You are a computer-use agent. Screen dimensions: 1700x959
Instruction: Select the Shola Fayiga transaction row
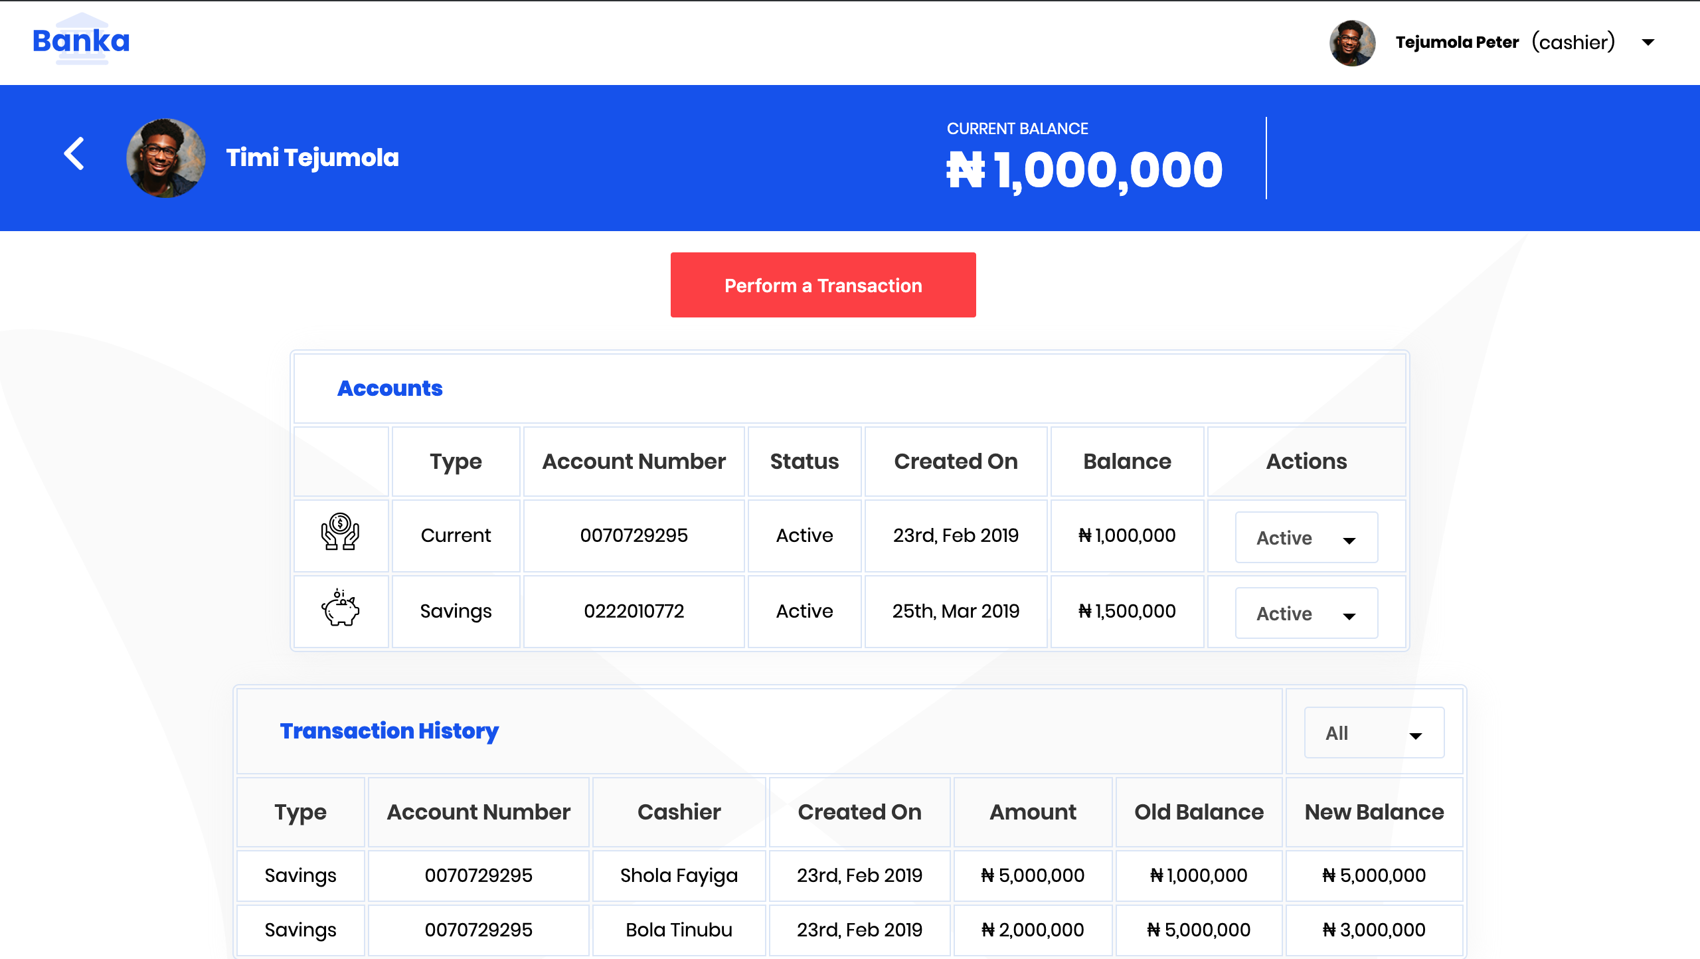coord(679,875)
